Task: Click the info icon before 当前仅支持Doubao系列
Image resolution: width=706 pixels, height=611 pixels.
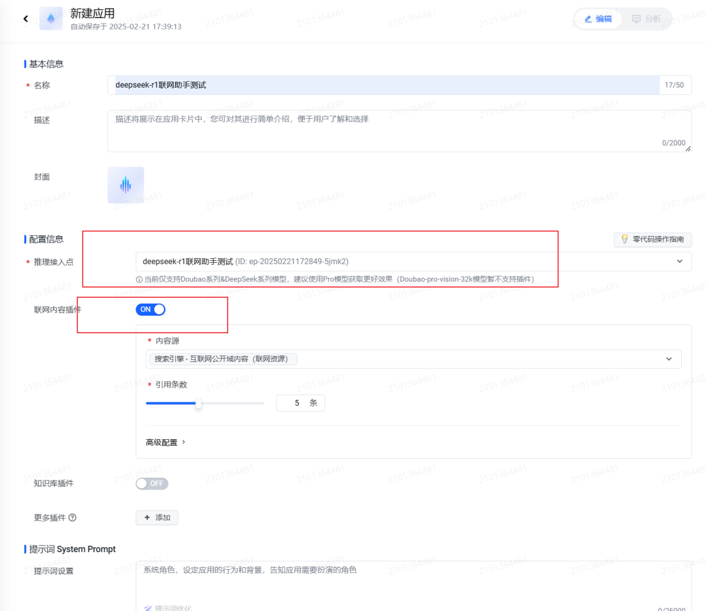Action: pos(139,280)
